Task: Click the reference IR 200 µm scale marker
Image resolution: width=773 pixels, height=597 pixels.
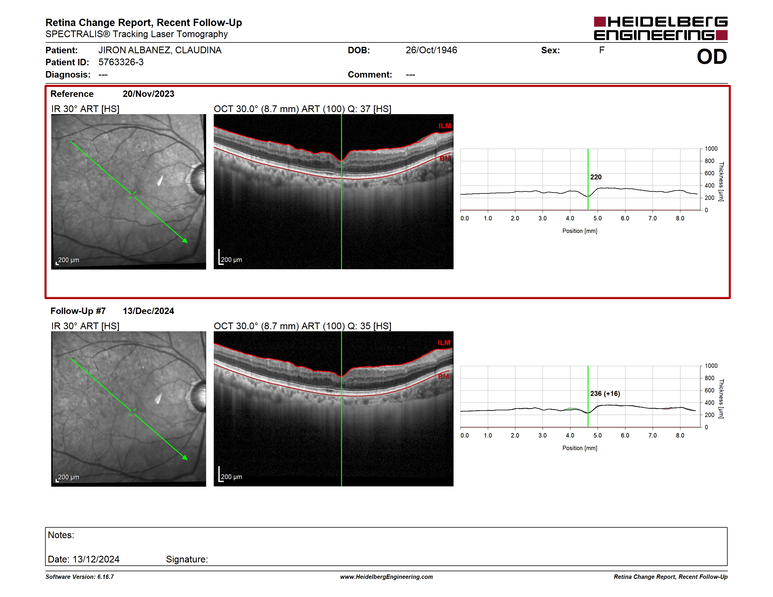Action: pos(68,260)
